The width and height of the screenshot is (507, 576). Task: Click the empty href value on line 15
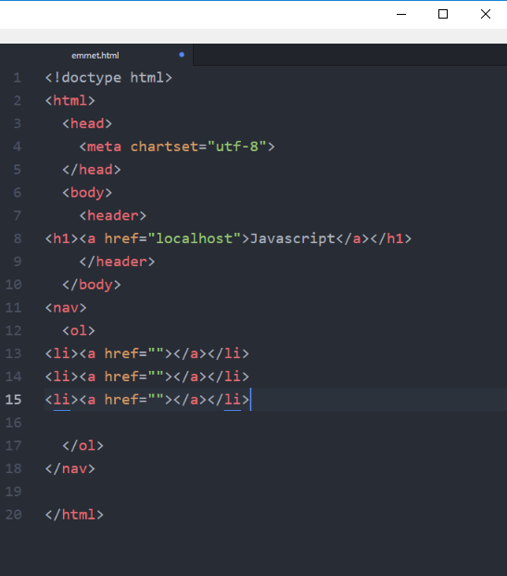(x=156, y=400)
